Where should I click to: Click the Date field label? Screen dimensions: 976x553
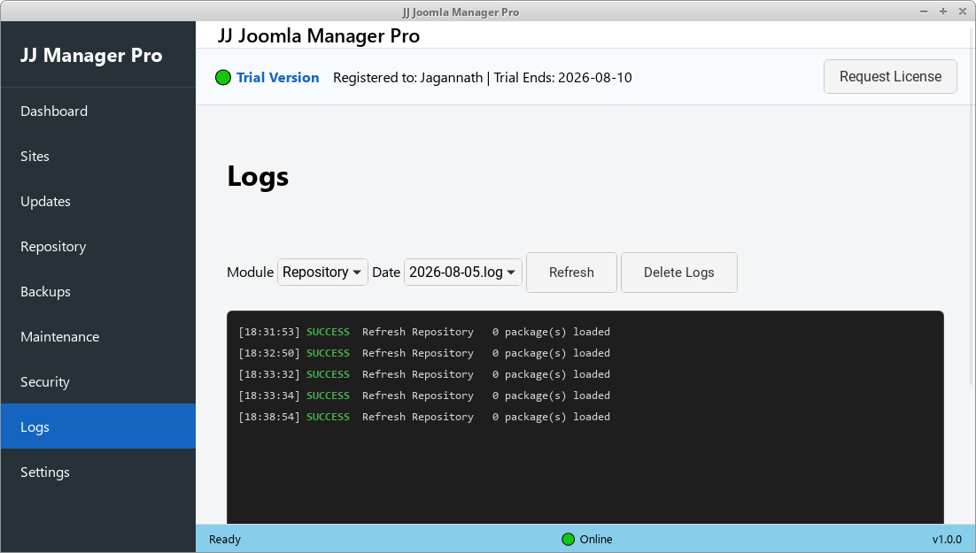tap(386, 273)
